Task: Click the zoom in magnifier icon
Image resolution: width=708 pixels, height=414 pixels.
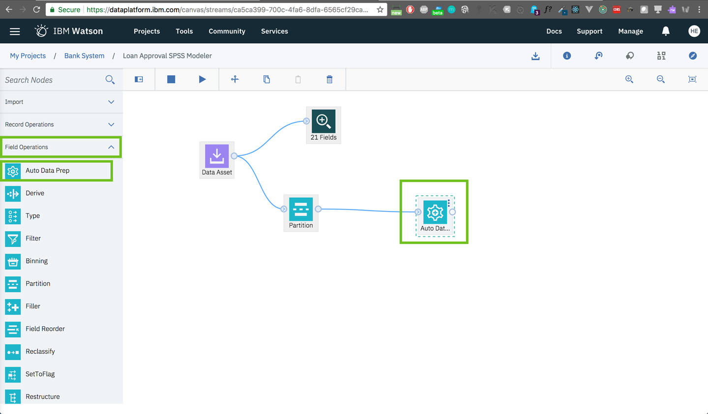Action: [x=629, y=79]
